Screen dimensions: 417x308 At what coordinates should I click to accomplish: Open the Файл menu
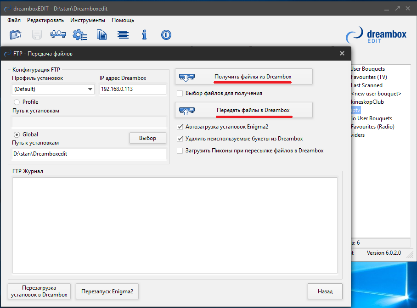(14, 20)
